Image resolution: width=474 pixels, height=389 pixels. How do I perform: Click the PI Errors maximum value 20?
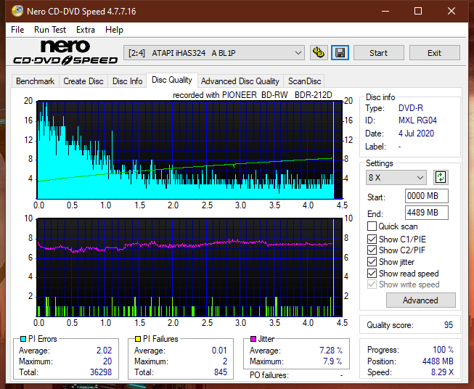(107, 361)
